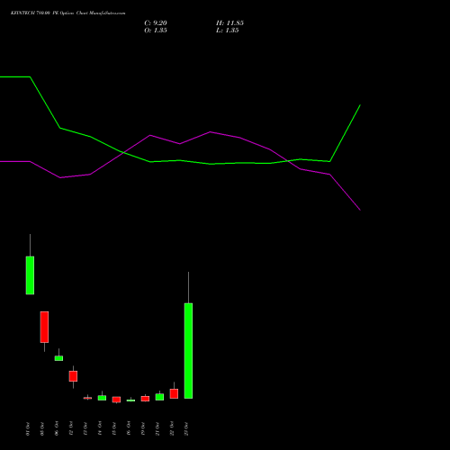Click the small green candle at 06 Oct
Image resolution: width=450 pixels, height=450 pixels.
58,358
